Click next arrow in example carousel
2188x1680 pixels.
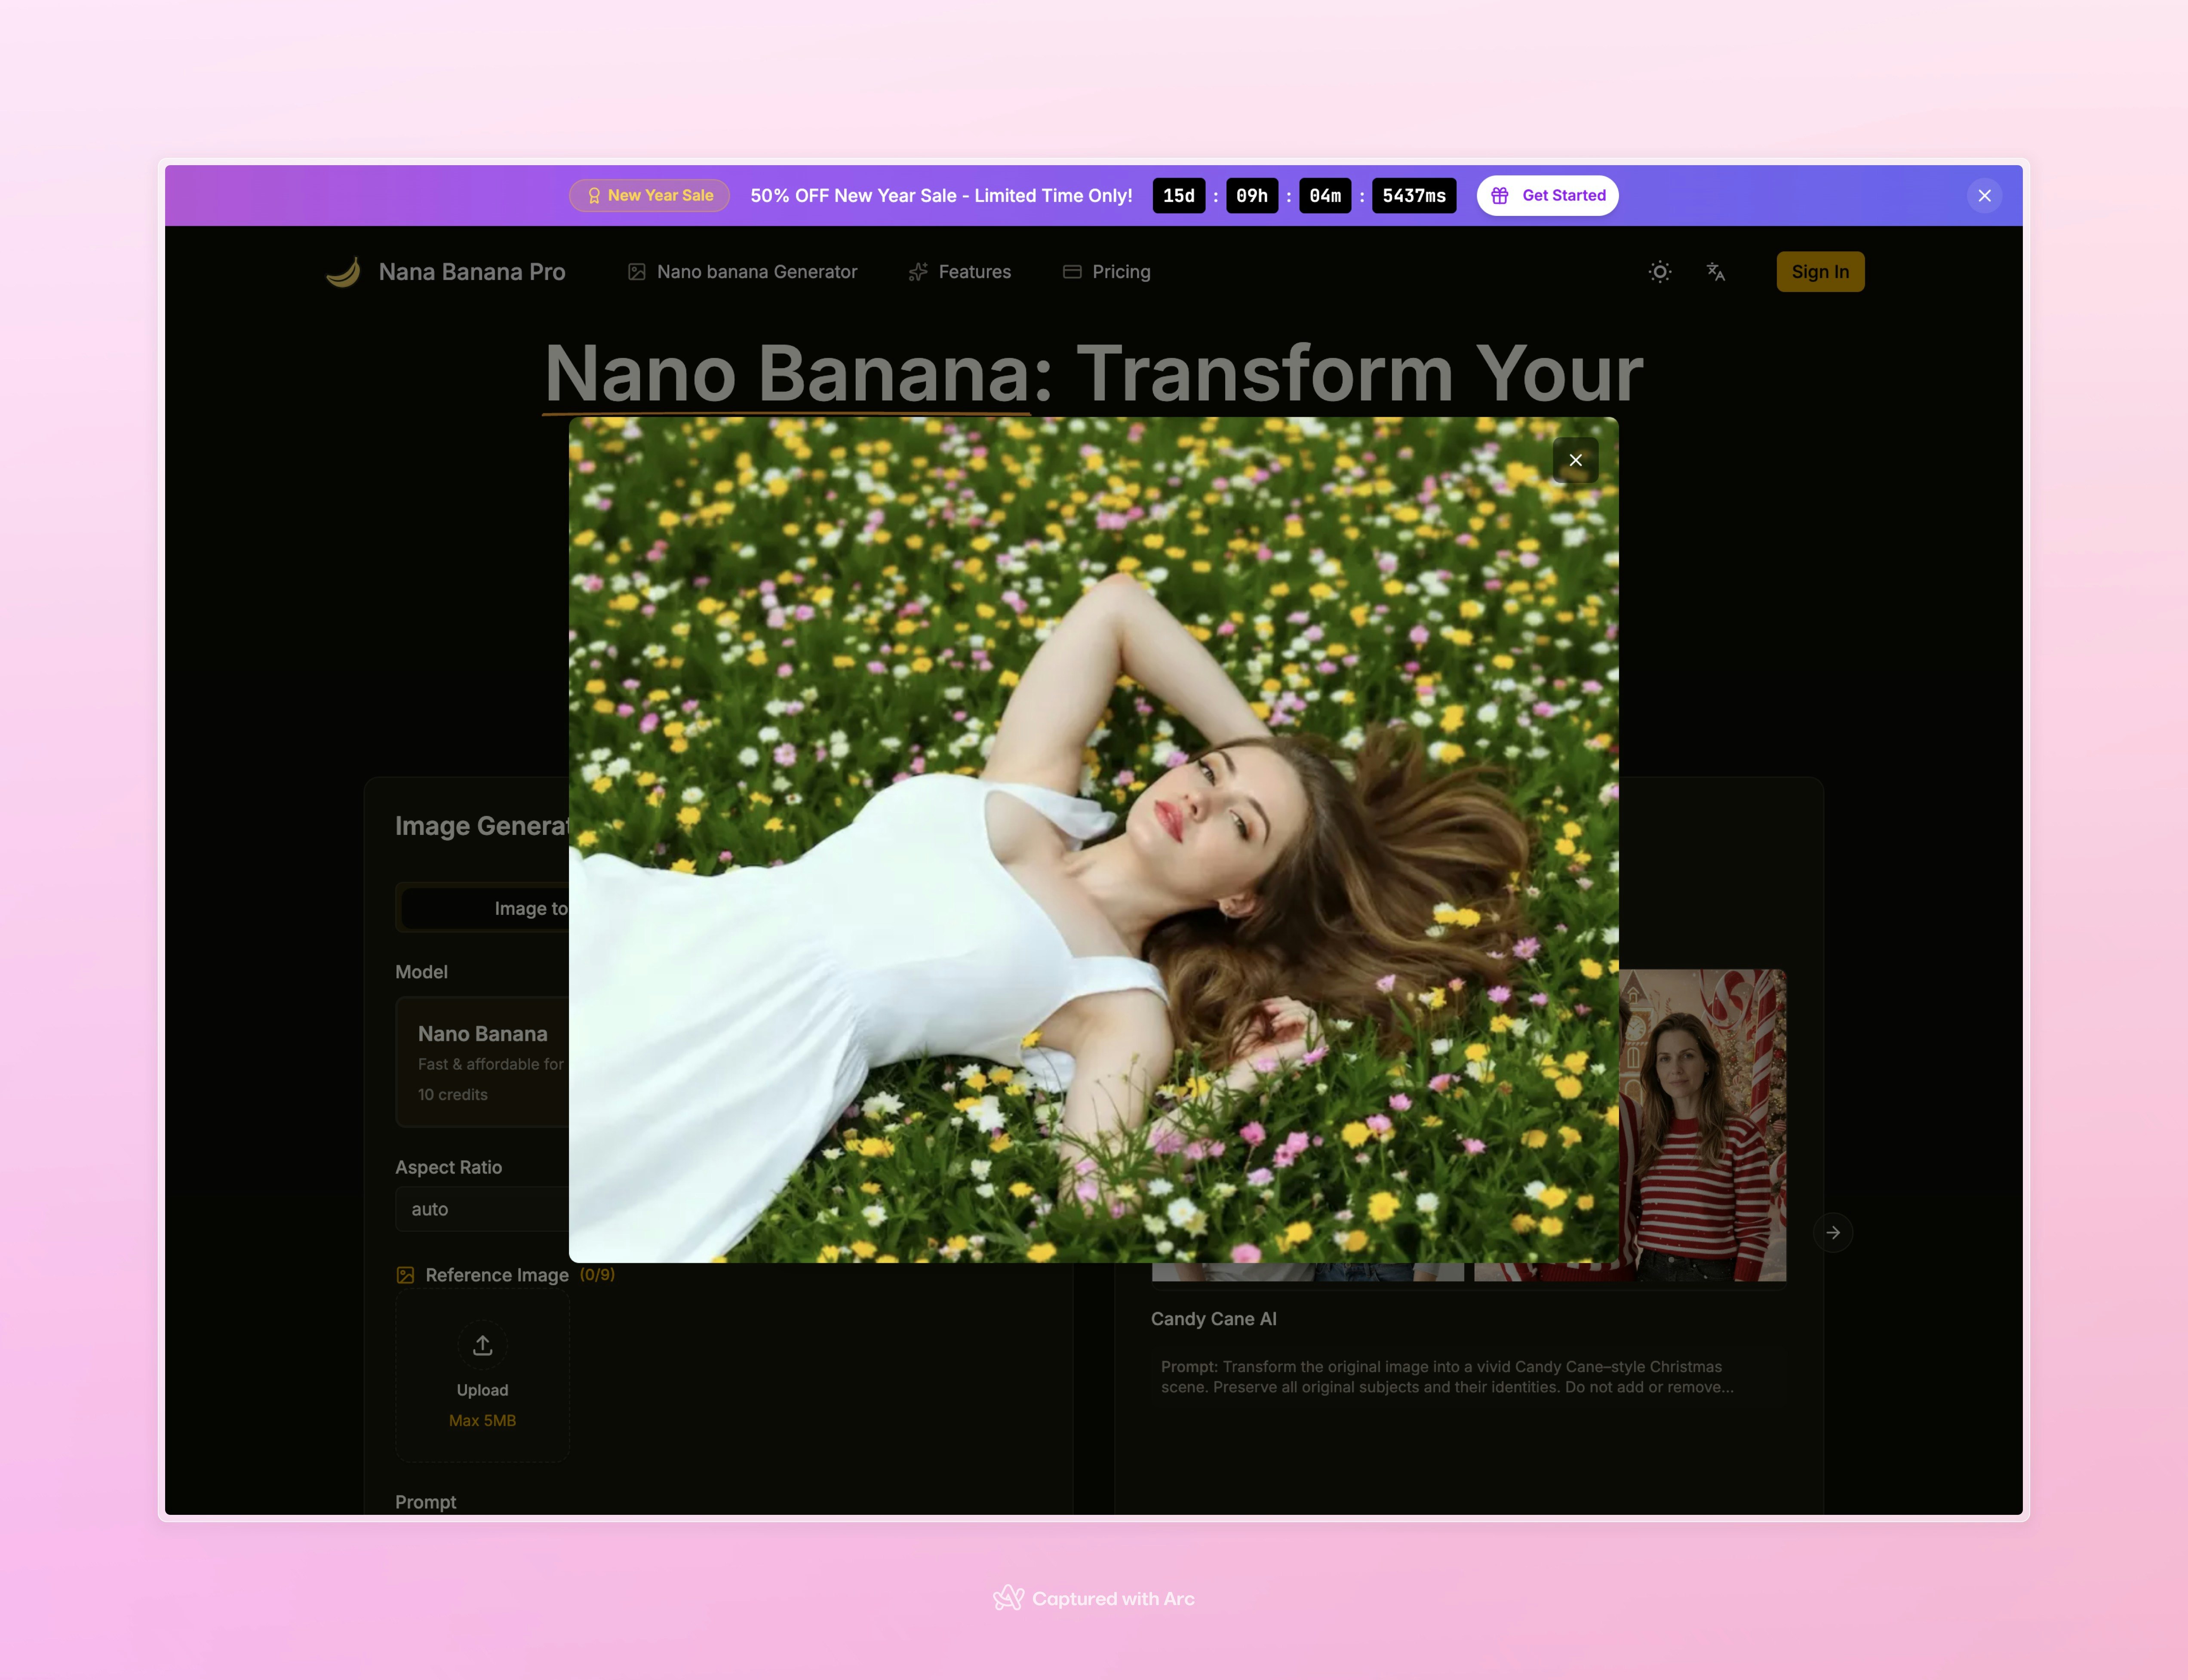(1832, 1232)
